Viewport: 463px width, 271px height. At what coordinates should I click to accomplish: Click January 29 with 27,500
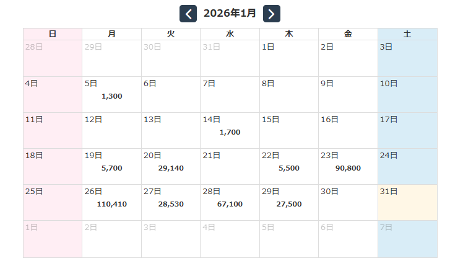(x=289, y=203)
